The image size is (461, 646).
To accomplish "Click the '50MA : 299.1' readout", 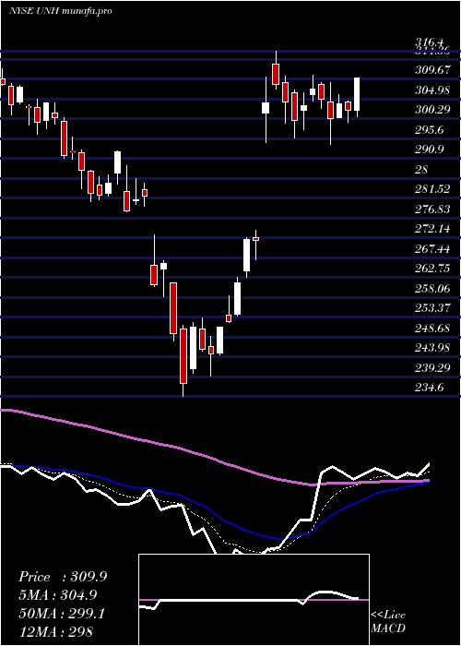I will click(x=62, y=614).
